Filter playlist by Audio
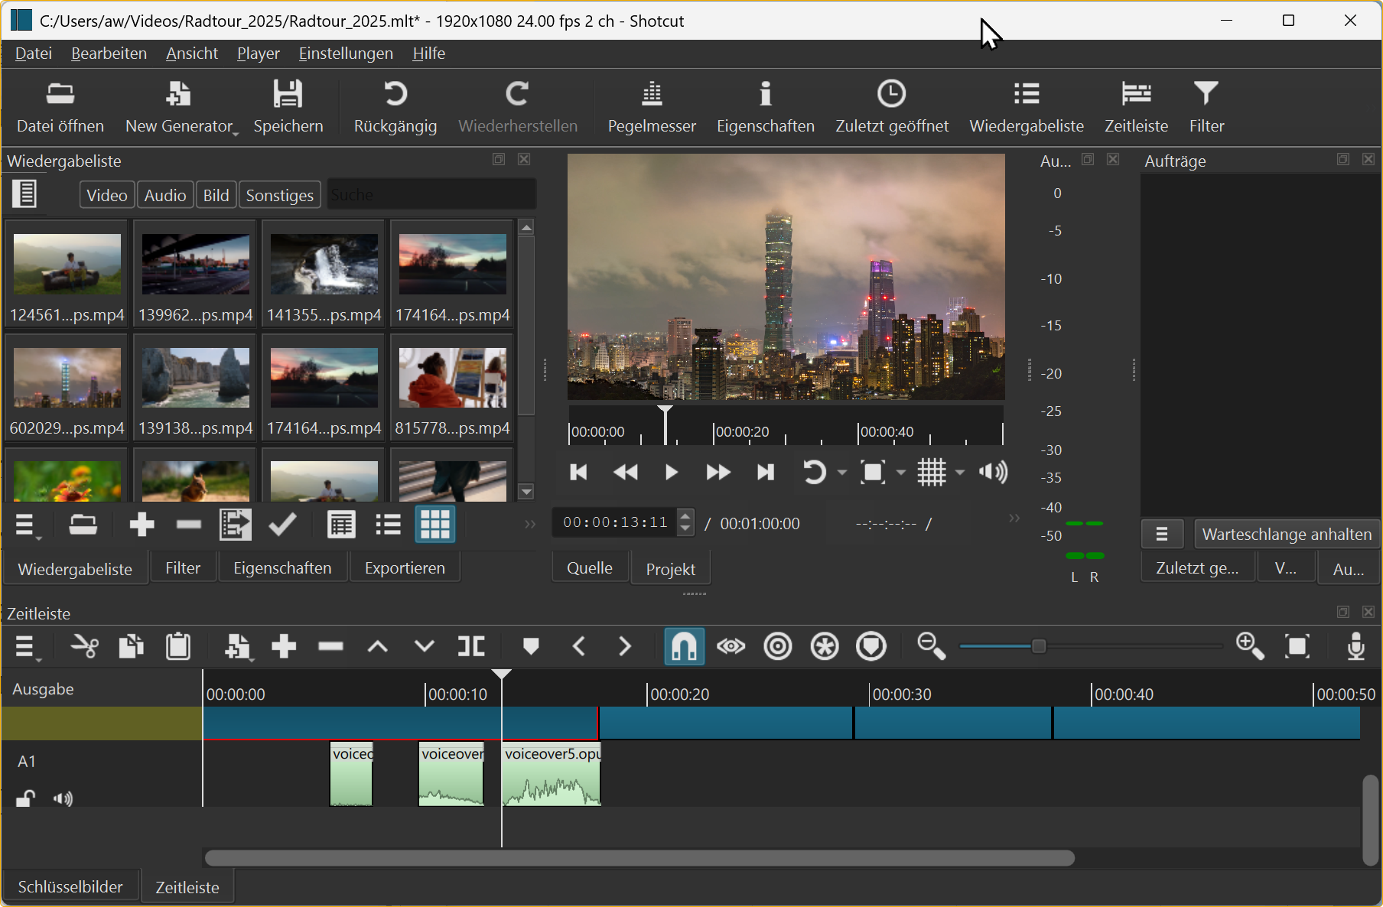This screenshot has width=1383, height=907. [165, 195]
